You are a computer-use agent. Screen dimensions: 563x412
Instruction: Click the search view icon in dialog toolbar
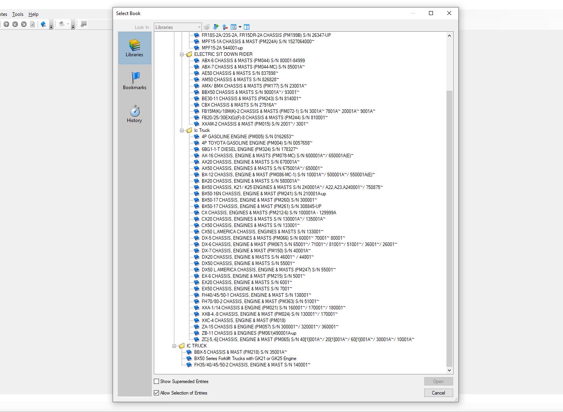pos(234,27)
